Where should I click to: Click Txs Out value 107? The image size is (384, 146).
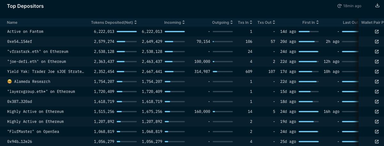pos(272,71)
